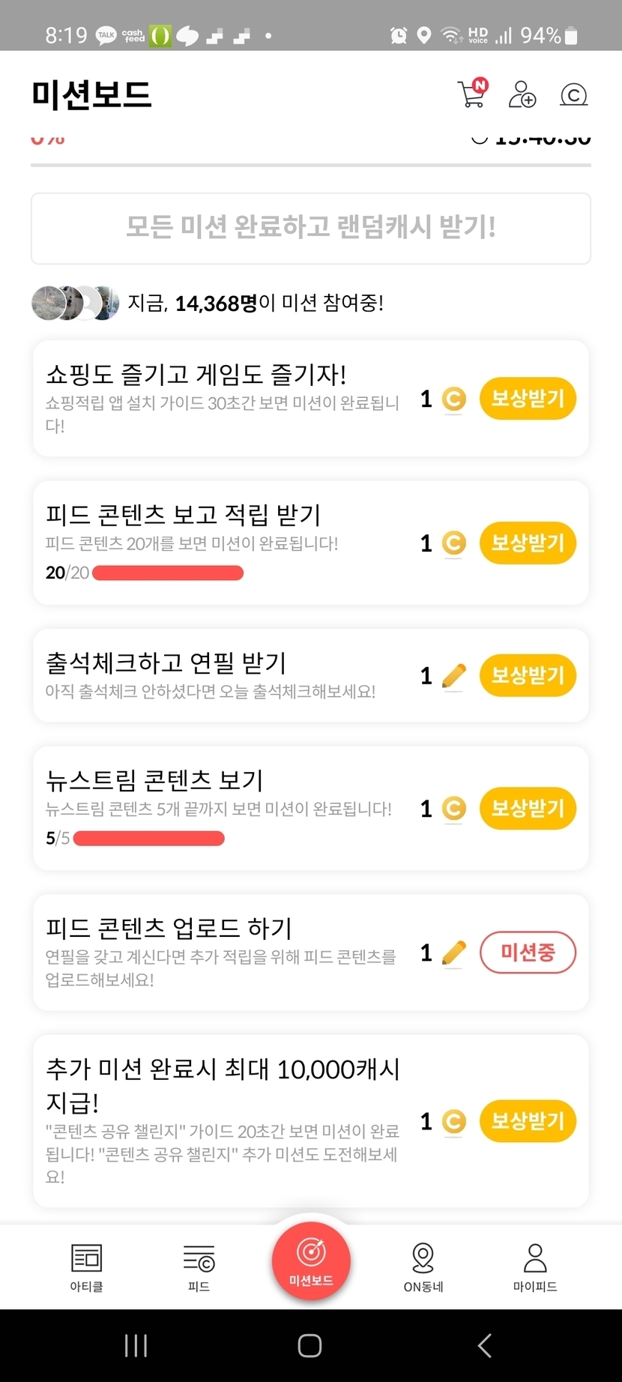
Task: Claim reward for 쇼핑도 즐기고 게임도 즐기자
Action: [528, 399]
